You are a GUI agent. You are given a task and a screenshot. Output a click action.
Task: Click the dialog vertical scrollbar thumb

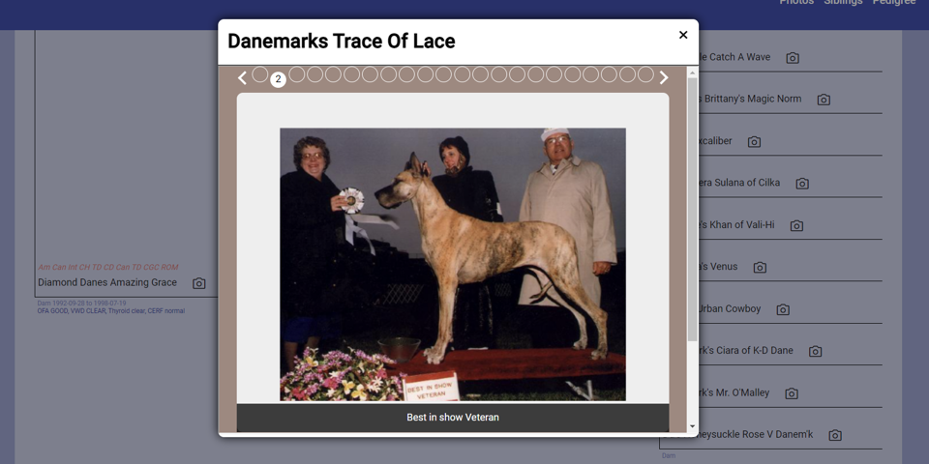point(693,209)
